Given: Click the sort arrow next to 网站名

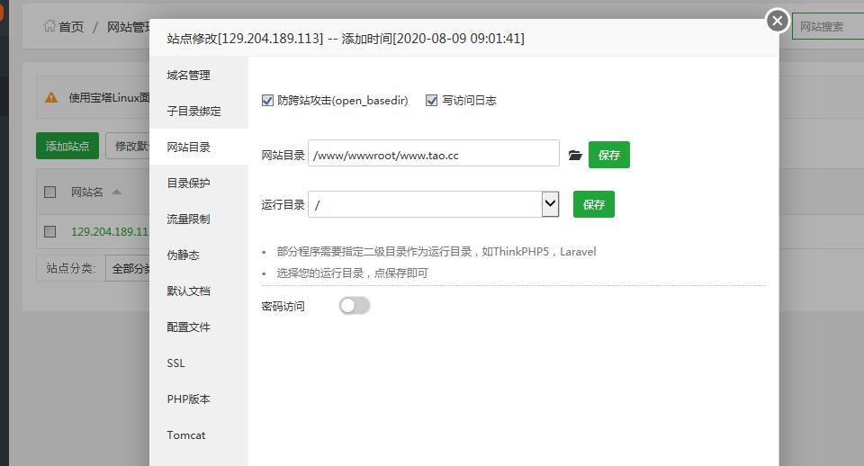Looking at the screenshot, I should coord(116,192).
